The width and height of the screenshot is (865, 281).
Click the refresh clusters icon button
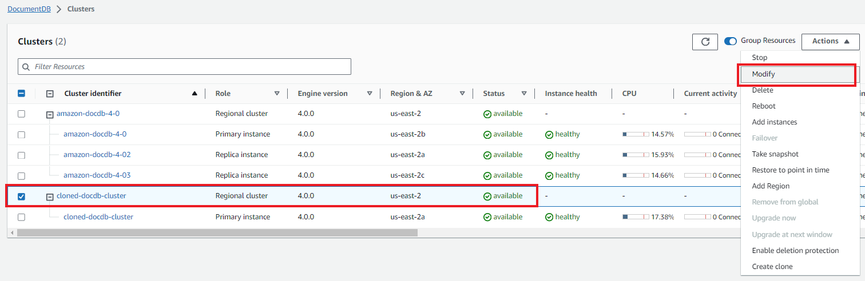[x=705, y=42]
